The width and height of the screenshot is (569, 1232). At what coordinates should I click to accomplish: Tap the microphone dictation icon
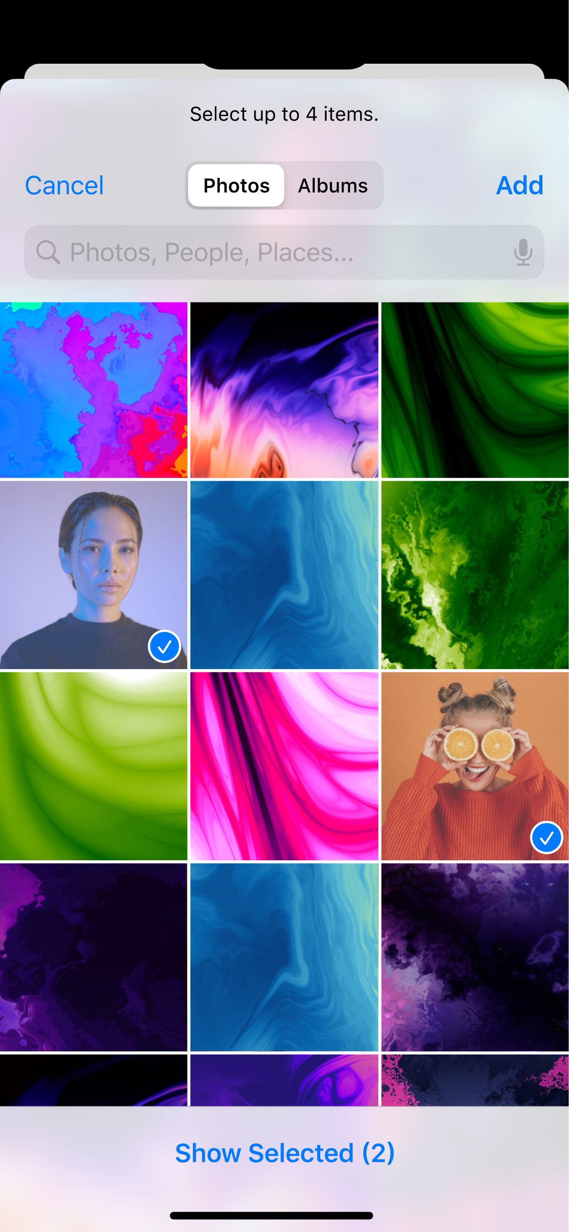point(523,252)
